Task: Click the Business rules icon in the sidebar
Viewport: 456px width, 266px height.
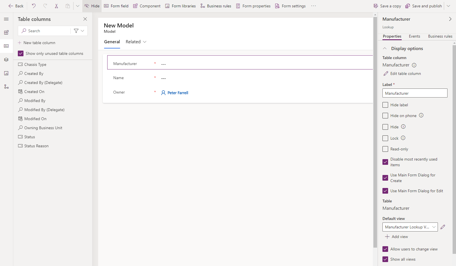Action: (x=6, y=86)
